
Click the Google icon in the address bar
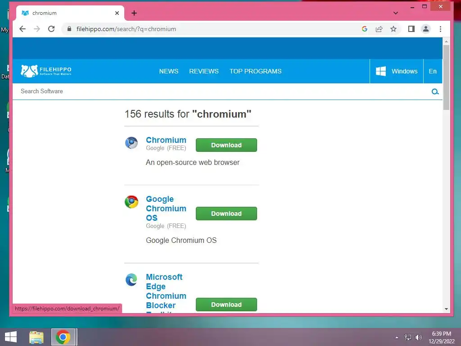(x=365, y=29)
